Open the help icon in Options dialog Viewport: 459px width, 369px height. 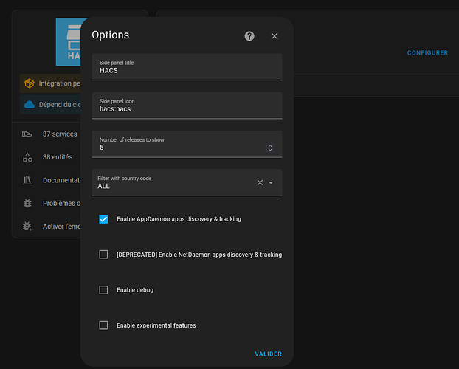[x=249, y=36]
